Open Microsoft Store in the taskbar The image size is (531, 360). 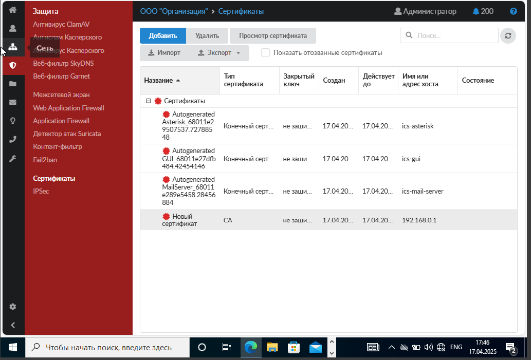294,347
